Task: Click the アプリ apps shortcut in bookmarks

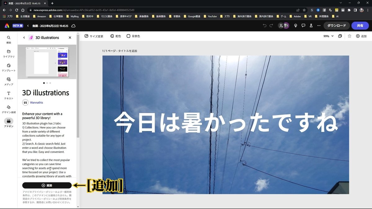Action: (x=8, y=16)
